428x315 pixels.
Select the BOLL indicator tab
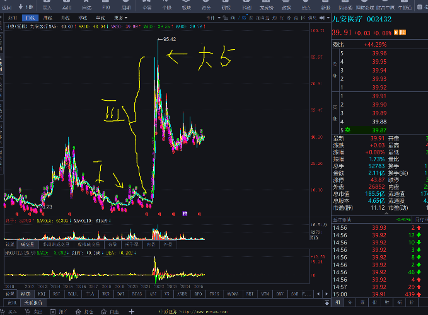click(72, 294)
